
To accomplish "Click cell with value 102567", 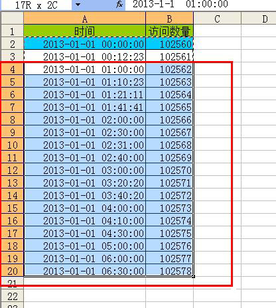I will click(x=169, y=132).
